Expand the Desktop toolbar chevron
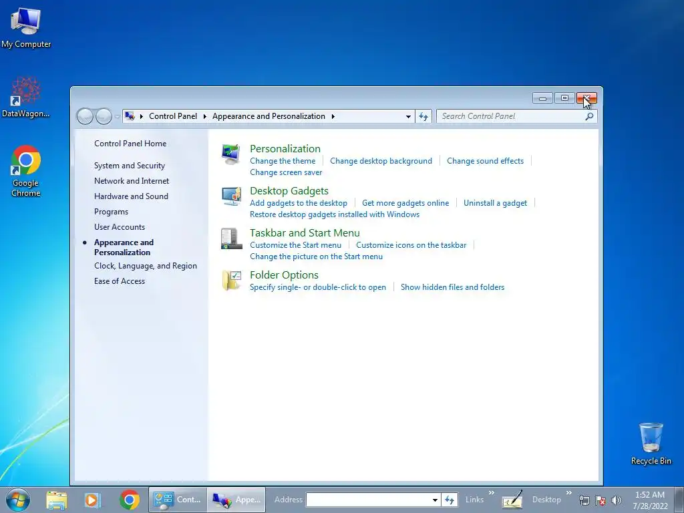This screenshot has width=684, height=513. pos(569,492)
